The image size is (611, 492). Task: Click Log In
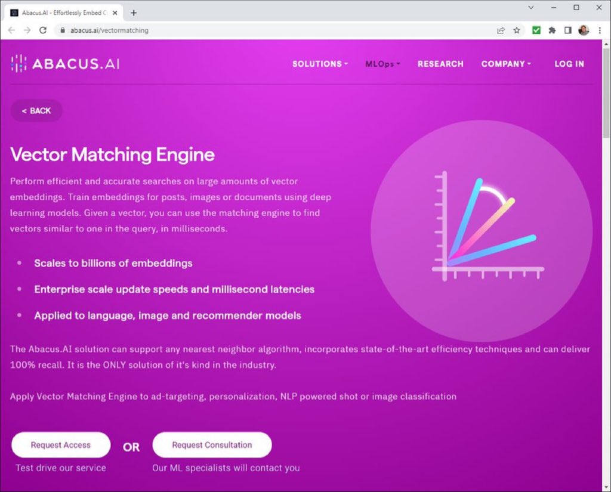569,64
